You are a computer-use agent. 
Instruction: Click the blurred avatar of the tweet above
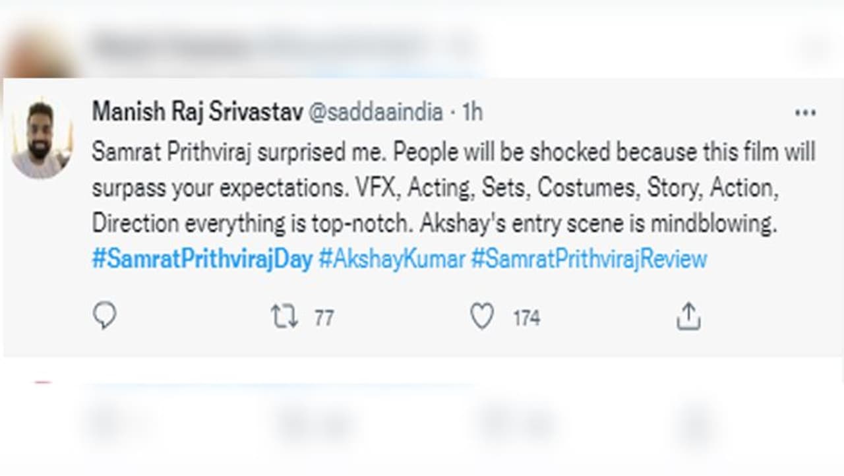click(38, 53)
